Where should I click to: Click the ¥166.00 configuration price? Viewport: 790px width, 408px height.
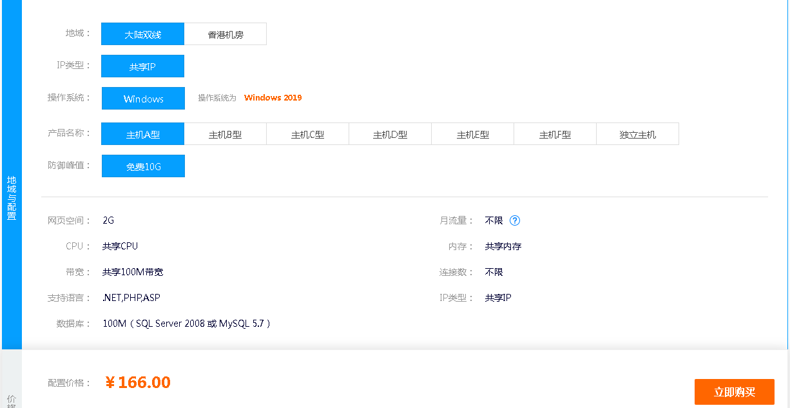(138, 382)
